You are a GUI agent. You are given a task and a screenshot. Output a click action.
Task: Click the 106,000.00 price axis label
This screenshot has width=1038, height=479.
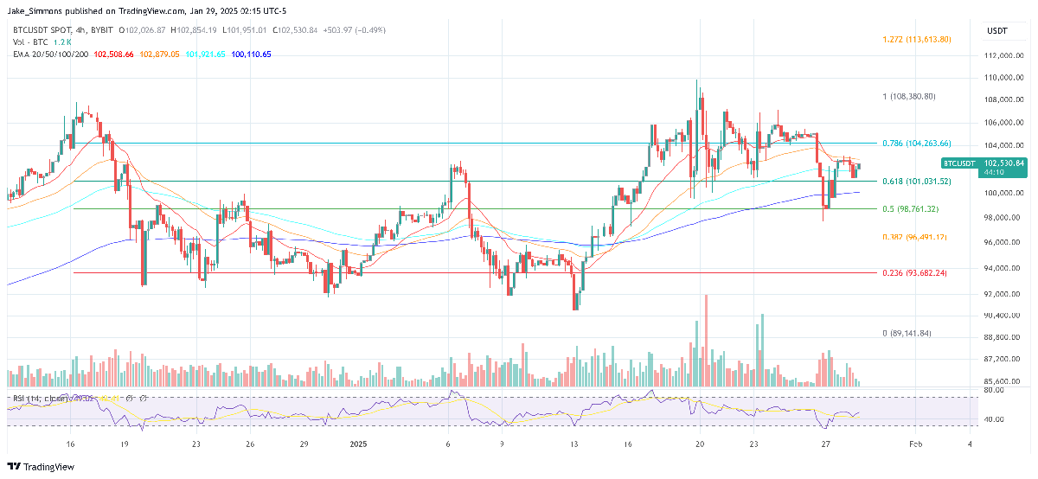tap(1003, 123)
